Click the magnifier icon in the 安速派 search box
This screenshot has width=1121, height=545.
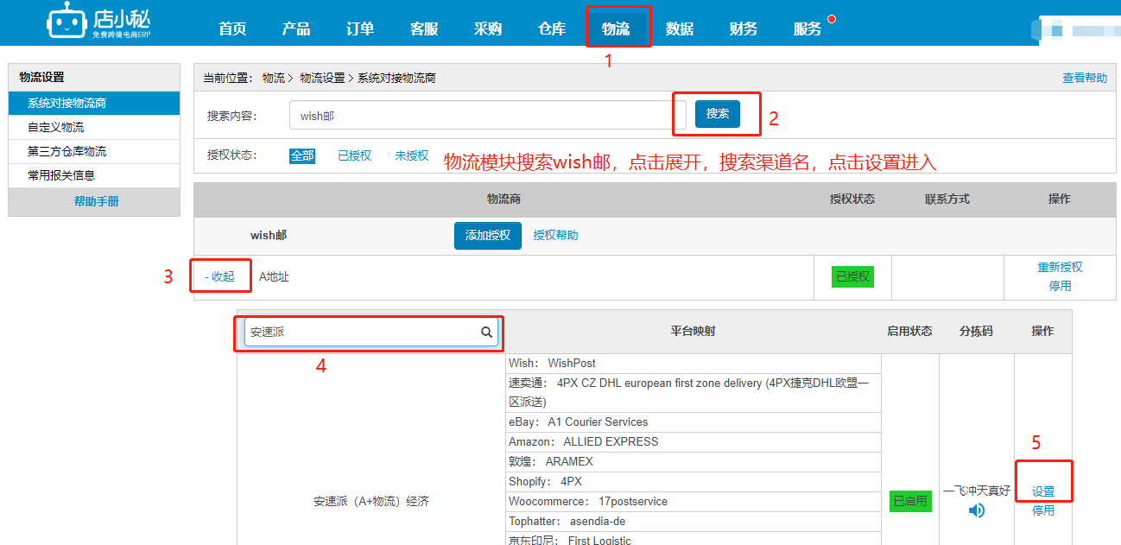(487, 332)
